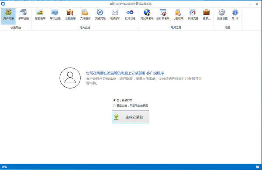The width and height of the screenshot is (262, 170).
Task: Open 浏览网站 browsed websites log
Action: (100, 15)
